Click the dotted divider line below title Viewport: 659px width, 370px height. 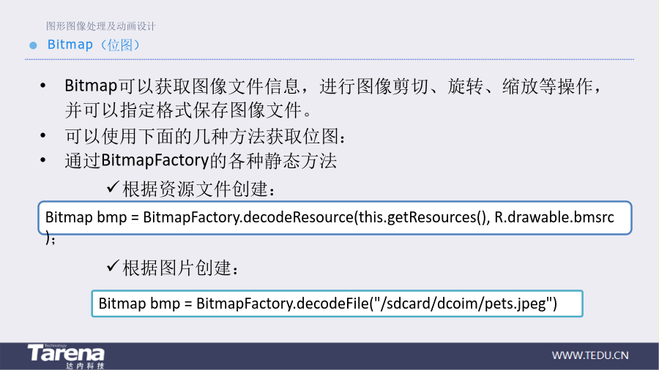329,59
